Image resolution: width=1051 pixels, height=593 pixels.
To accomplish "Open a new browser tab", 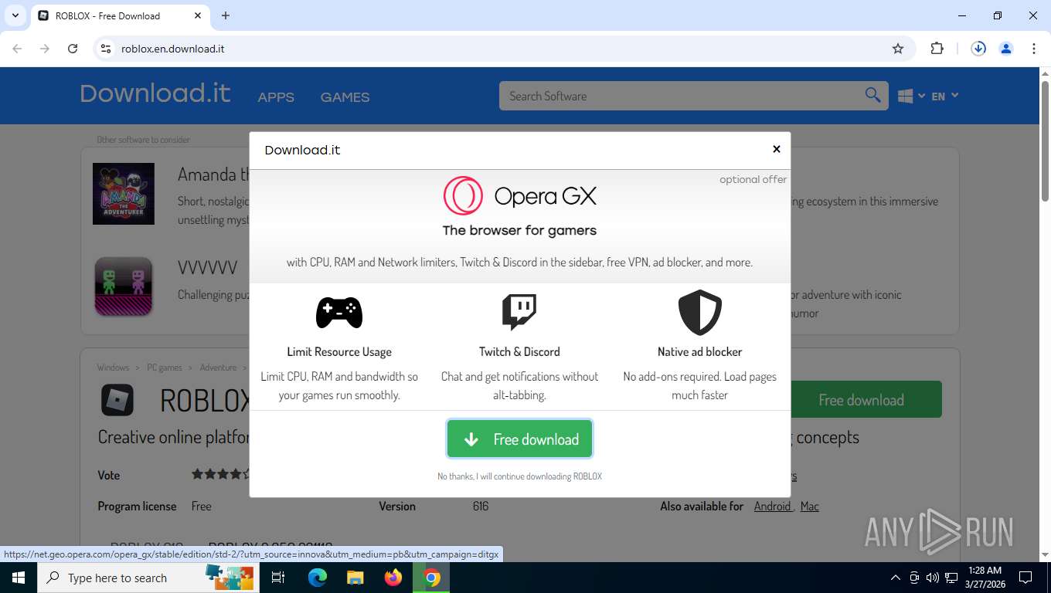I will (x=226, y=15).
